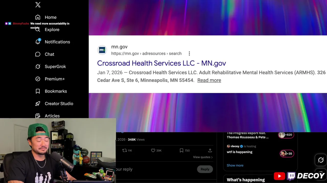Bookmark the post with 750 saves
The width and height of the screenshot is (327, 183).
pyautogui.click(x=181, y=150)
